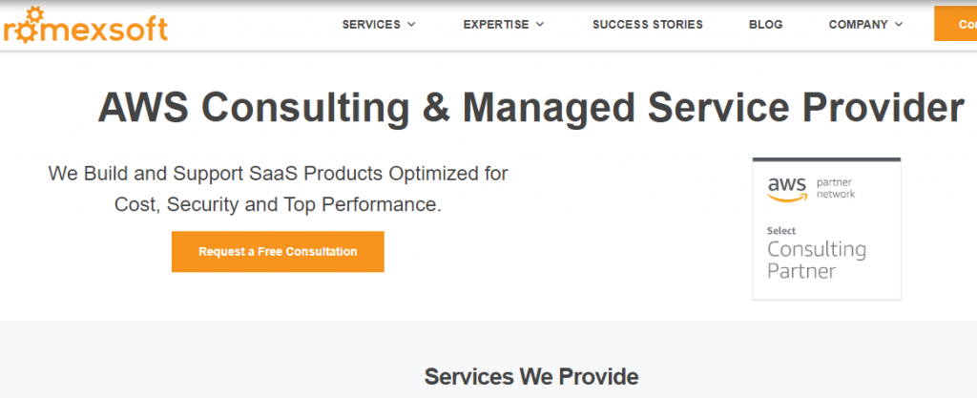977x398 pixels.
Task: Click the orange button at the header's right end
Action: tap(955, 24)
